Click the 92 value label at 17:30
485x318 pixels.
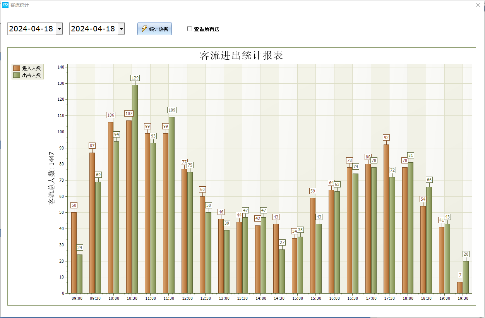point(386,138)
